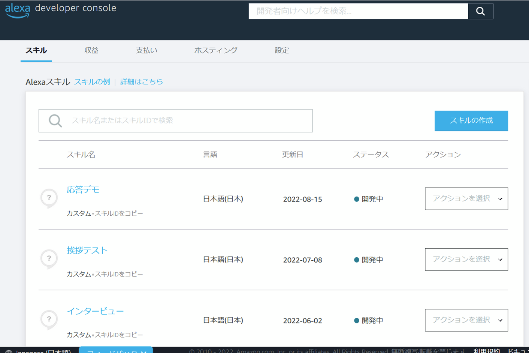Open the 応答デモ skill
The width and height of the screenshot is (529, 353).
click(x=83, y=190)
